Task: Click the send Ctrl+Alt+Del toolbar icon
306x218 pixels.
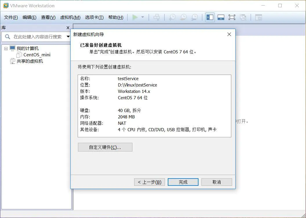Action: tap(156, 17)
